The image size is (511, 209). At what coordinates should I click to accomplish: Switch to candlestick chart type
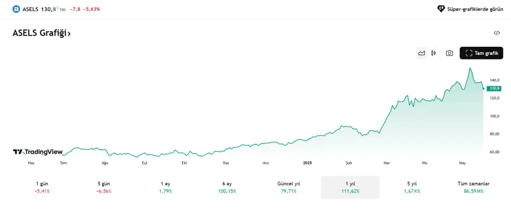point(433,53)
